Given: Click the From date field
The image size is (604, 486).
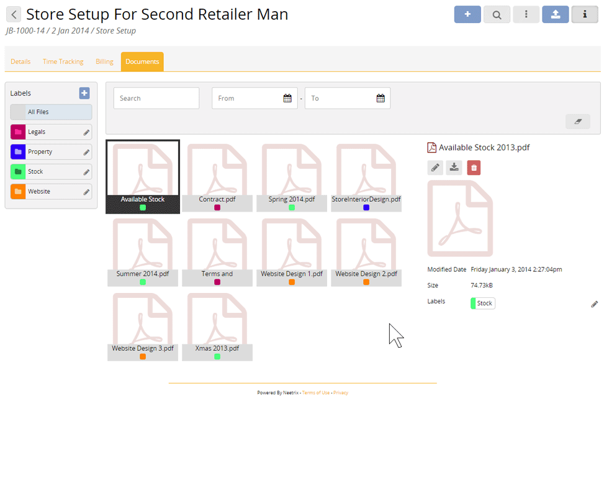Looking at the screenshot, I should (x=255, y=98).
